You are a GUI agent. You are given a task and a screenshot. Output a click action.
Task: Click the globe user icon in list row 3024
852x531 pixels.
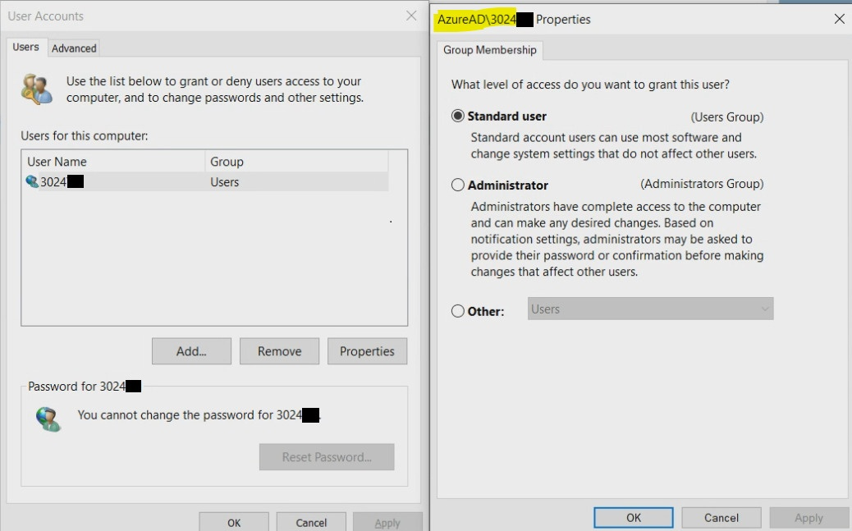point(32,181)
